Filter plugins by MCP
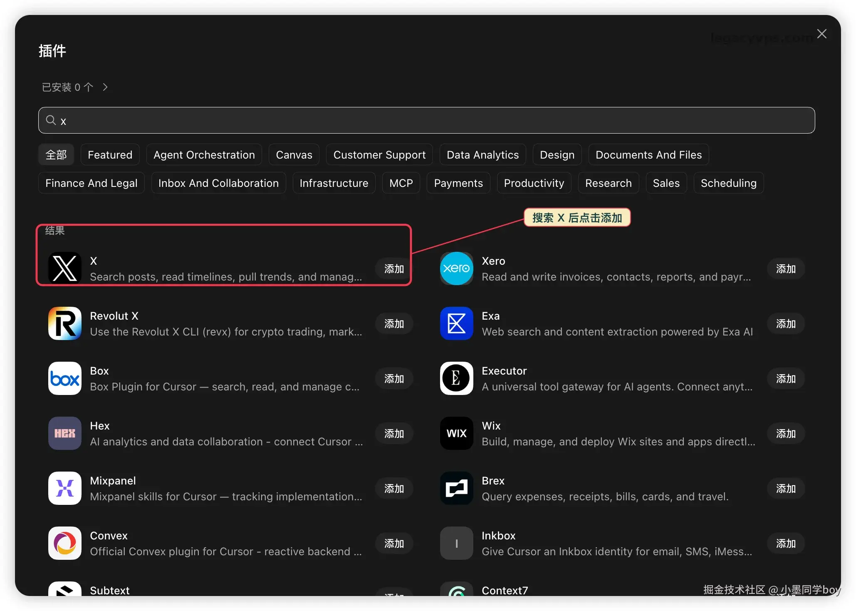856x611 pixels. point(401,183)
